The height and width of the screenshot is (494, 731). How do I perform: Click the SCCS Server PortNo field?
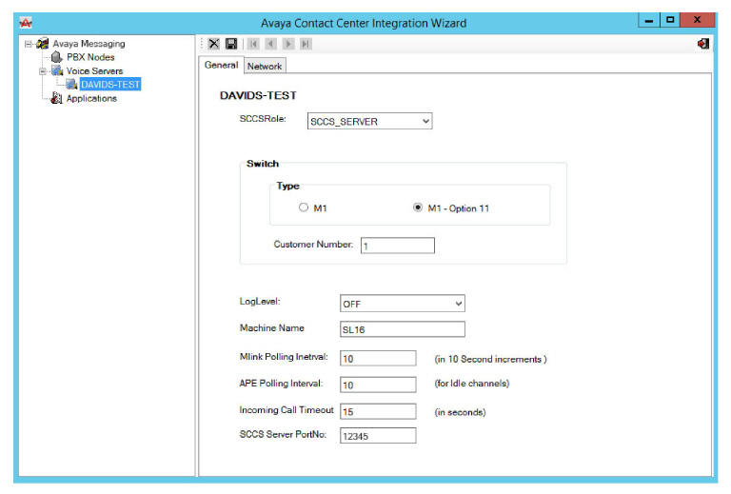coord(378,435)
